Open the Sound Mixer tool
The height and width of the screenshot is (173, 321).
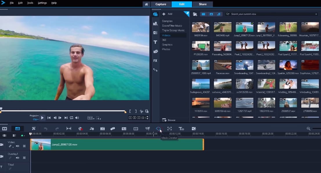point(92,129)
